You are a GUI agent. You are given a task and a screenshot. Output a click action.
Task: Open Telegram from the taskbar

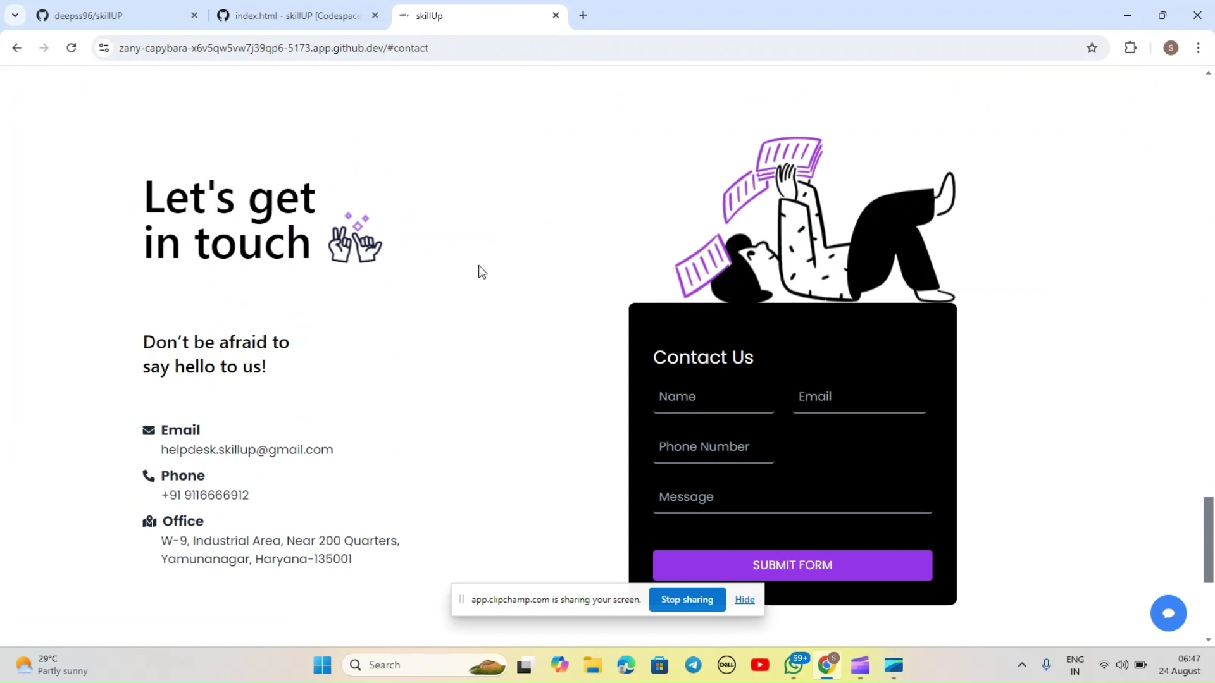point(693,665)
